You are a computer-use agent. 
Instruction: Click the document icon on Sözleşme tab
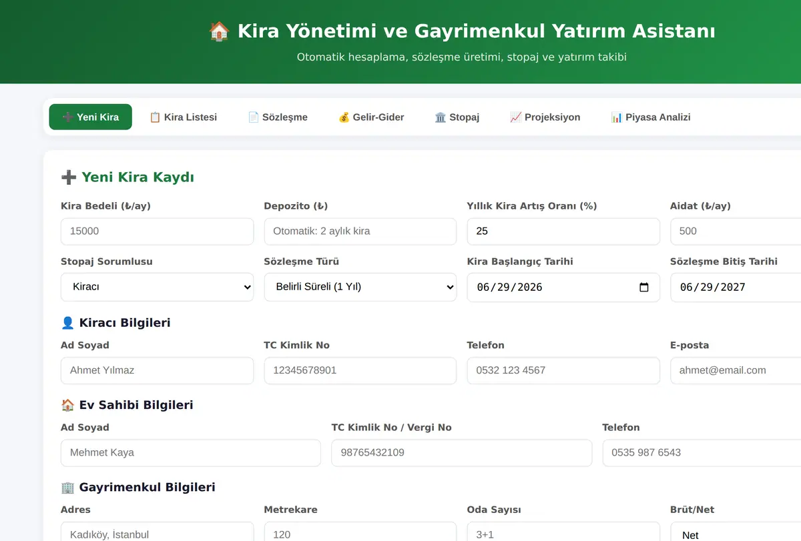(x=254, y=117)
